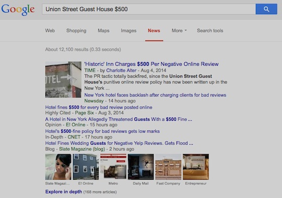Image resolution: width=282 pixels, height=198 pixels.
Task: Switch to the Images tab
Action: tap(128, 31)
